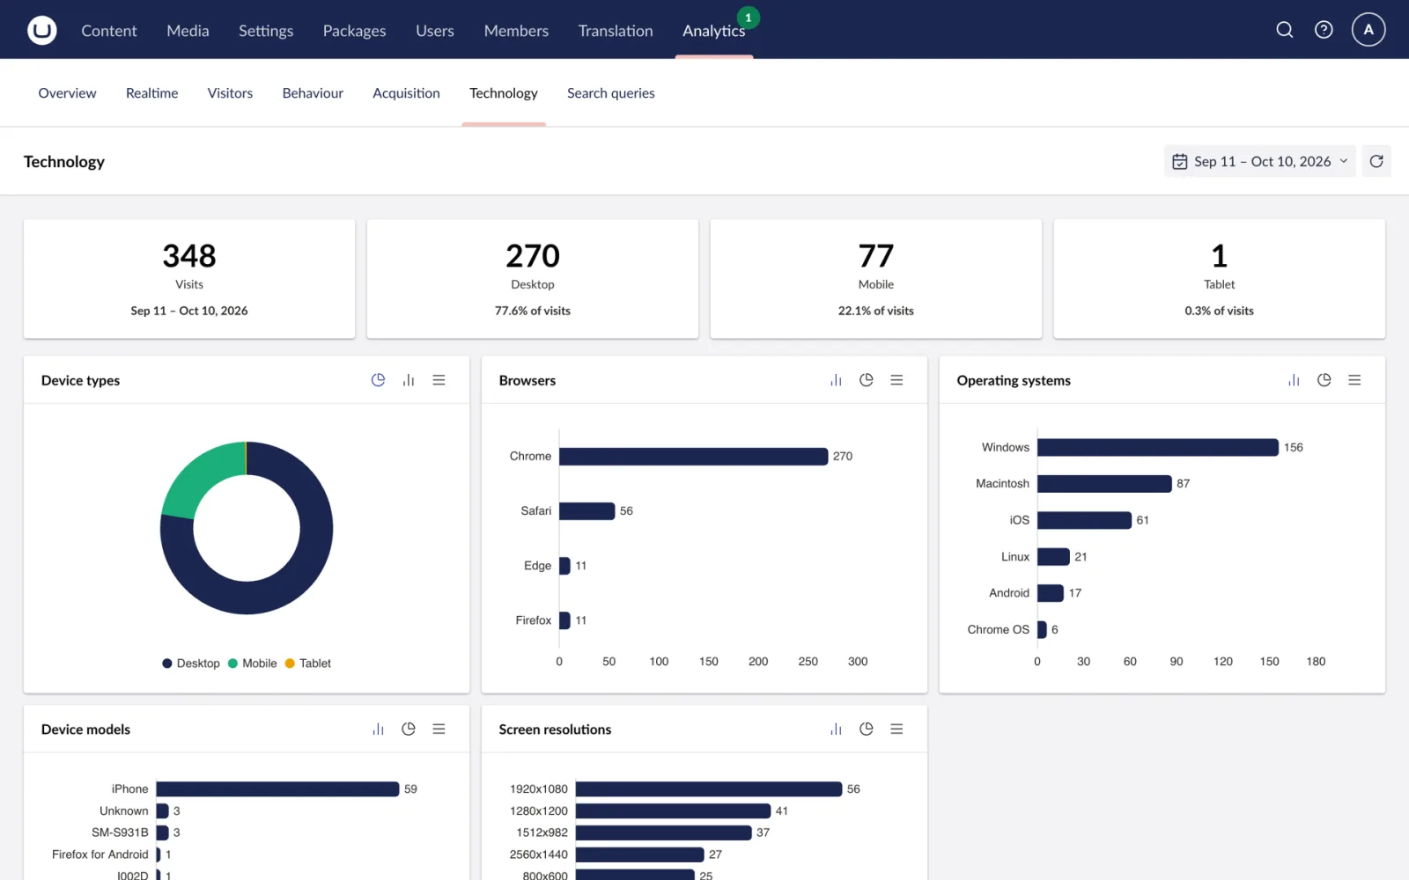This screenshot has width=1409, height=880.
Task: Show Screen resolutions as list view
Action: point(896,729)
